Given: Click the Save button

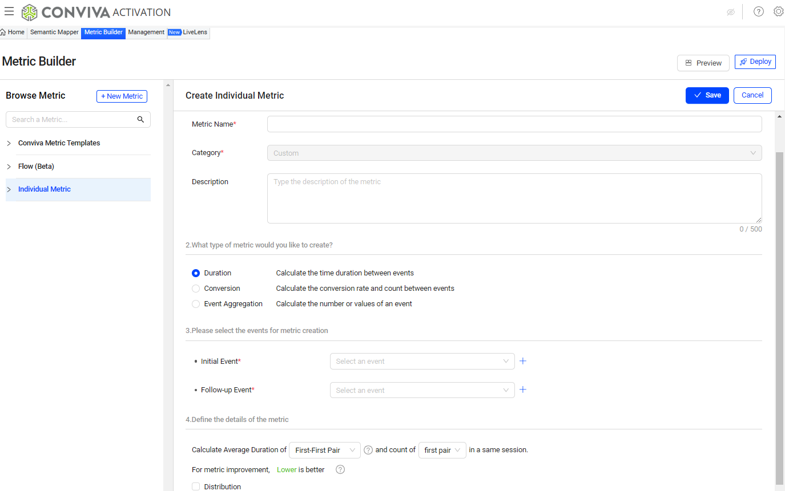Looking at the screenshot, I should click(707, 95).
